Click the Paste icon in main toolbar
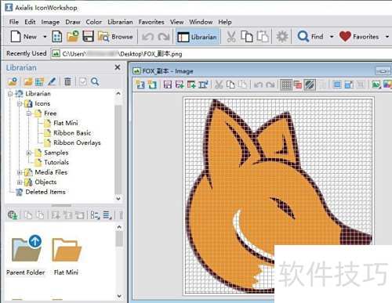 click(263, 37)
